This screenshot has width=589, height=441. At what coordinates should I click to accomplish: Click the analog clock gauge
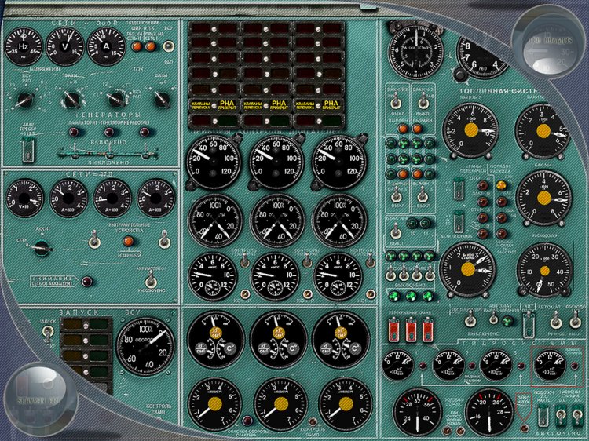[416, 49]
